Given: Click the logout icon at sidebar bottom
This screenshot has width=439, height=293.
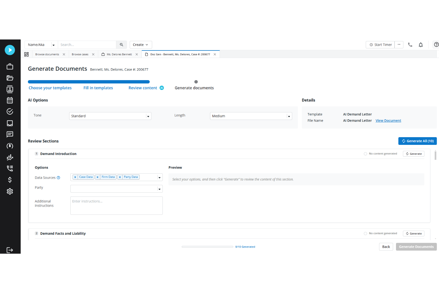Looking at the screenshot, I should tap(10, 250).
